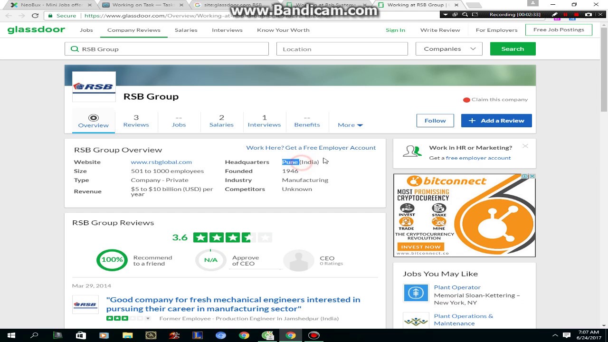Click the Sign In link
This screenshot has height=342, width=608.
click(395, 30)
